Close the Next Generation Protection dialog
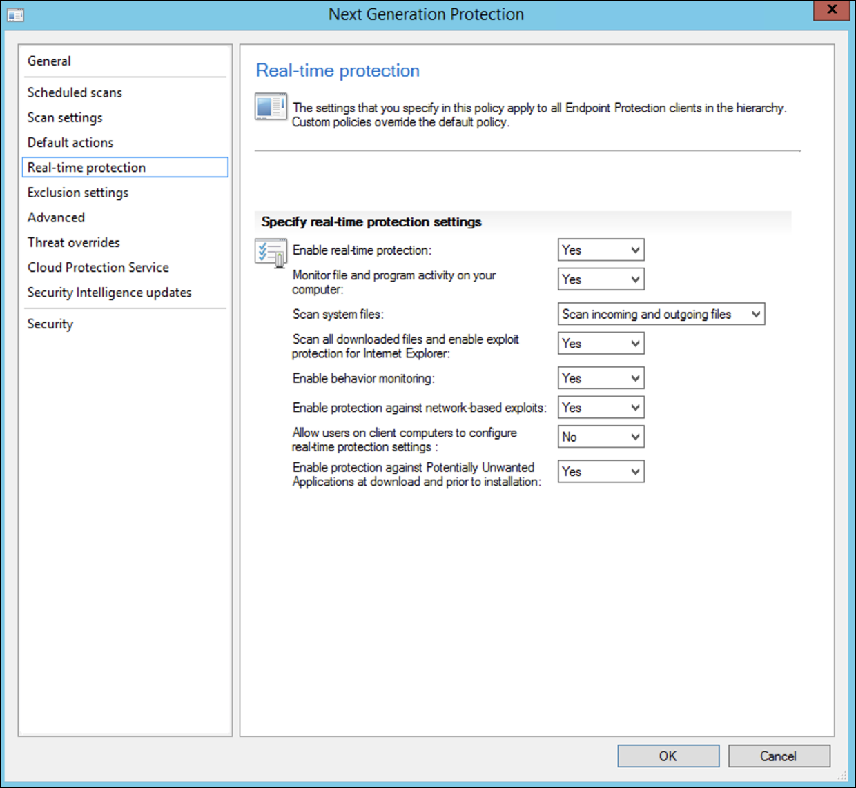 (x=831, y=10)
